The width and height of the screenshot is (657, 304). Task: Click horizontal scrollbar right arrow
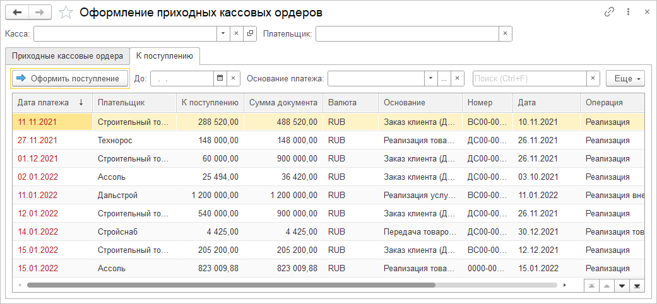click(x=564, y=285)
